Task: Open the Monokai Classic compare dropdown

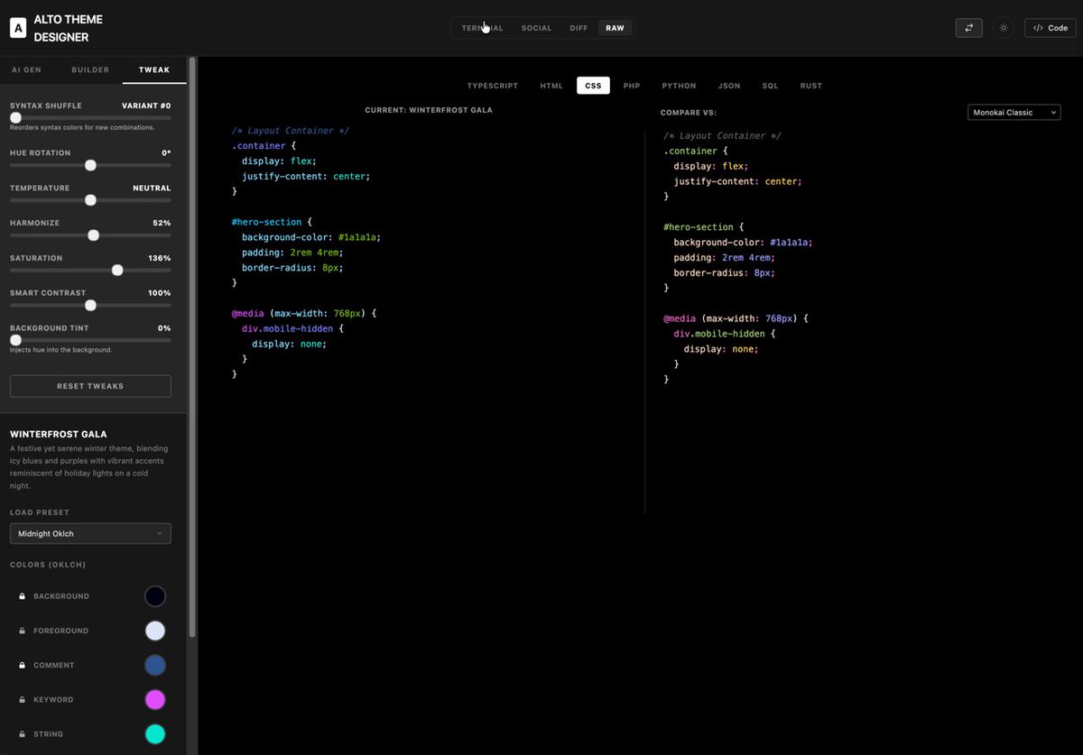Action: (x=1015, y=113)
